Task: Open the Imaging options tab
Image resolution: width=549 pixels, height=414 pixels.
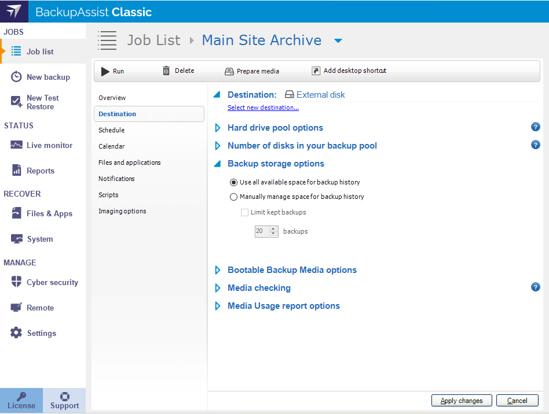Action: coord(122,211)
